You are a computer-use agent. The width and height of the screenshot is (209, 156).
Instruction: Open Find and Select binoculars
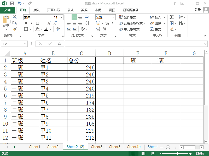click(181, 23)
